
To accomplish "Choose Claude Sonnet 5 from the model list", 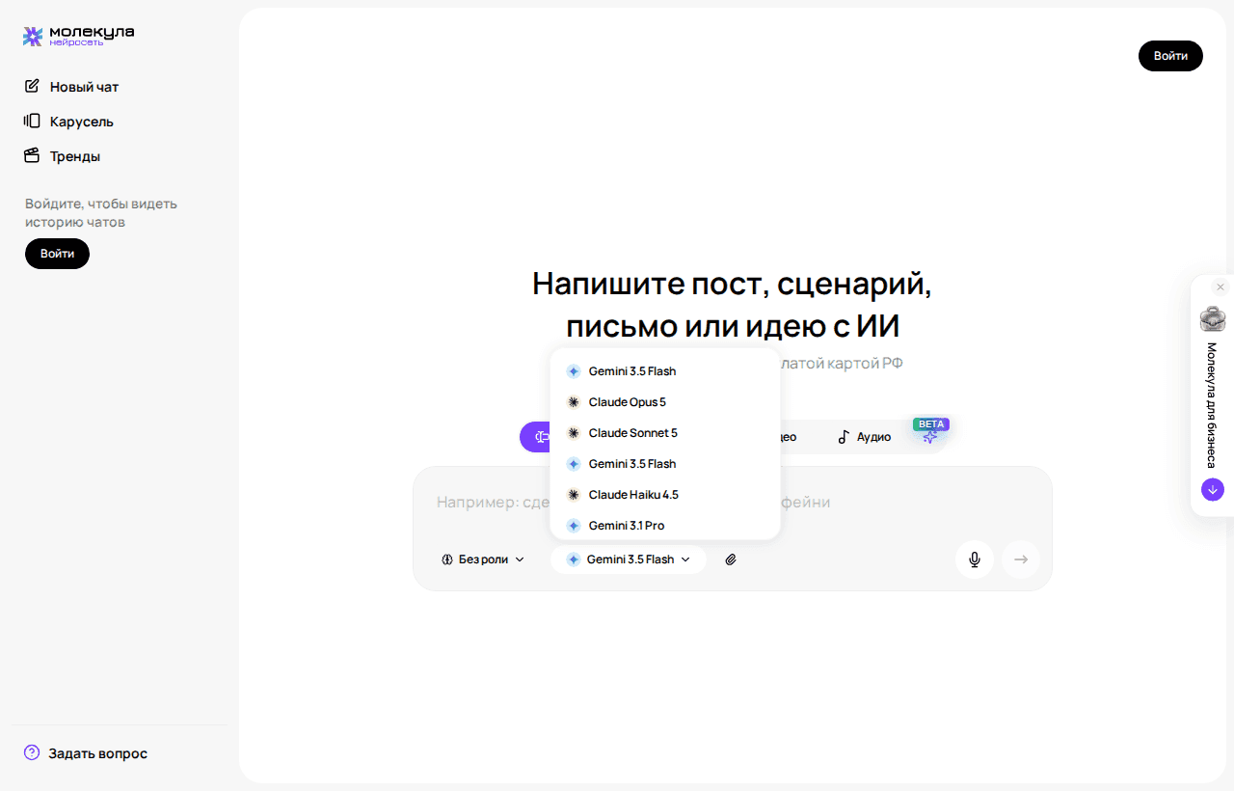I will 665,433.
